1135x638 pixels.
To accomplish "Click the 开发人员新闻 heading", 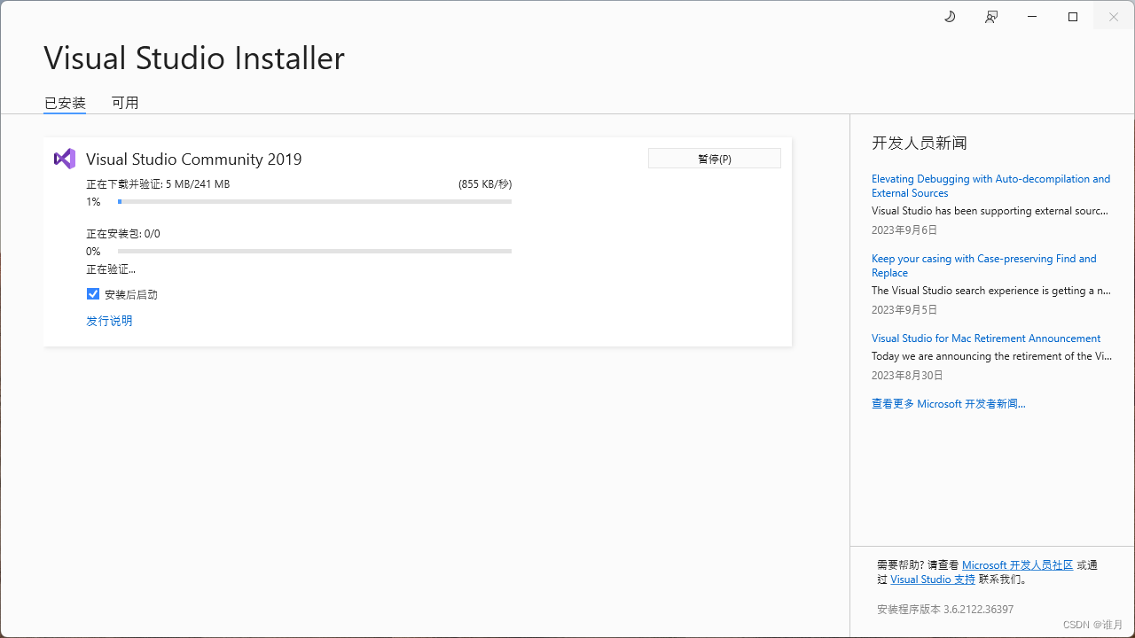I will click(x=920, y=143).
